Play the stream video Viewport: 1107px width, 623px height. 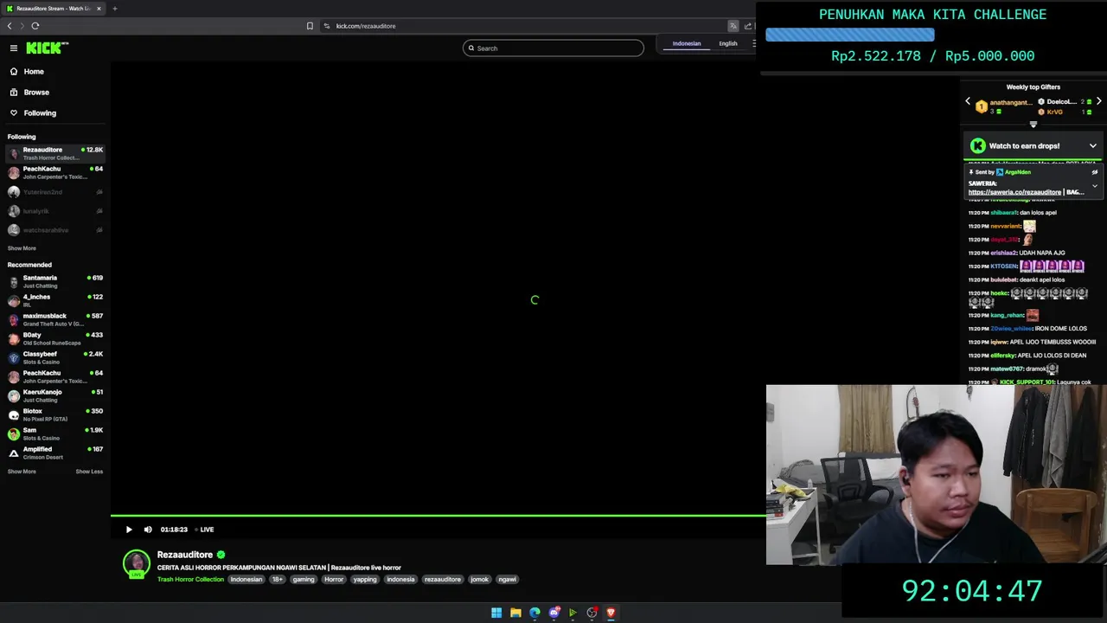coord(129,530)
